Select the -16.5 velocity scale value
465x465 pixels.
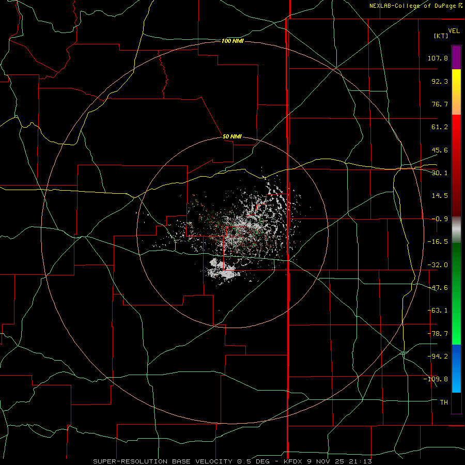pos(438,242)
